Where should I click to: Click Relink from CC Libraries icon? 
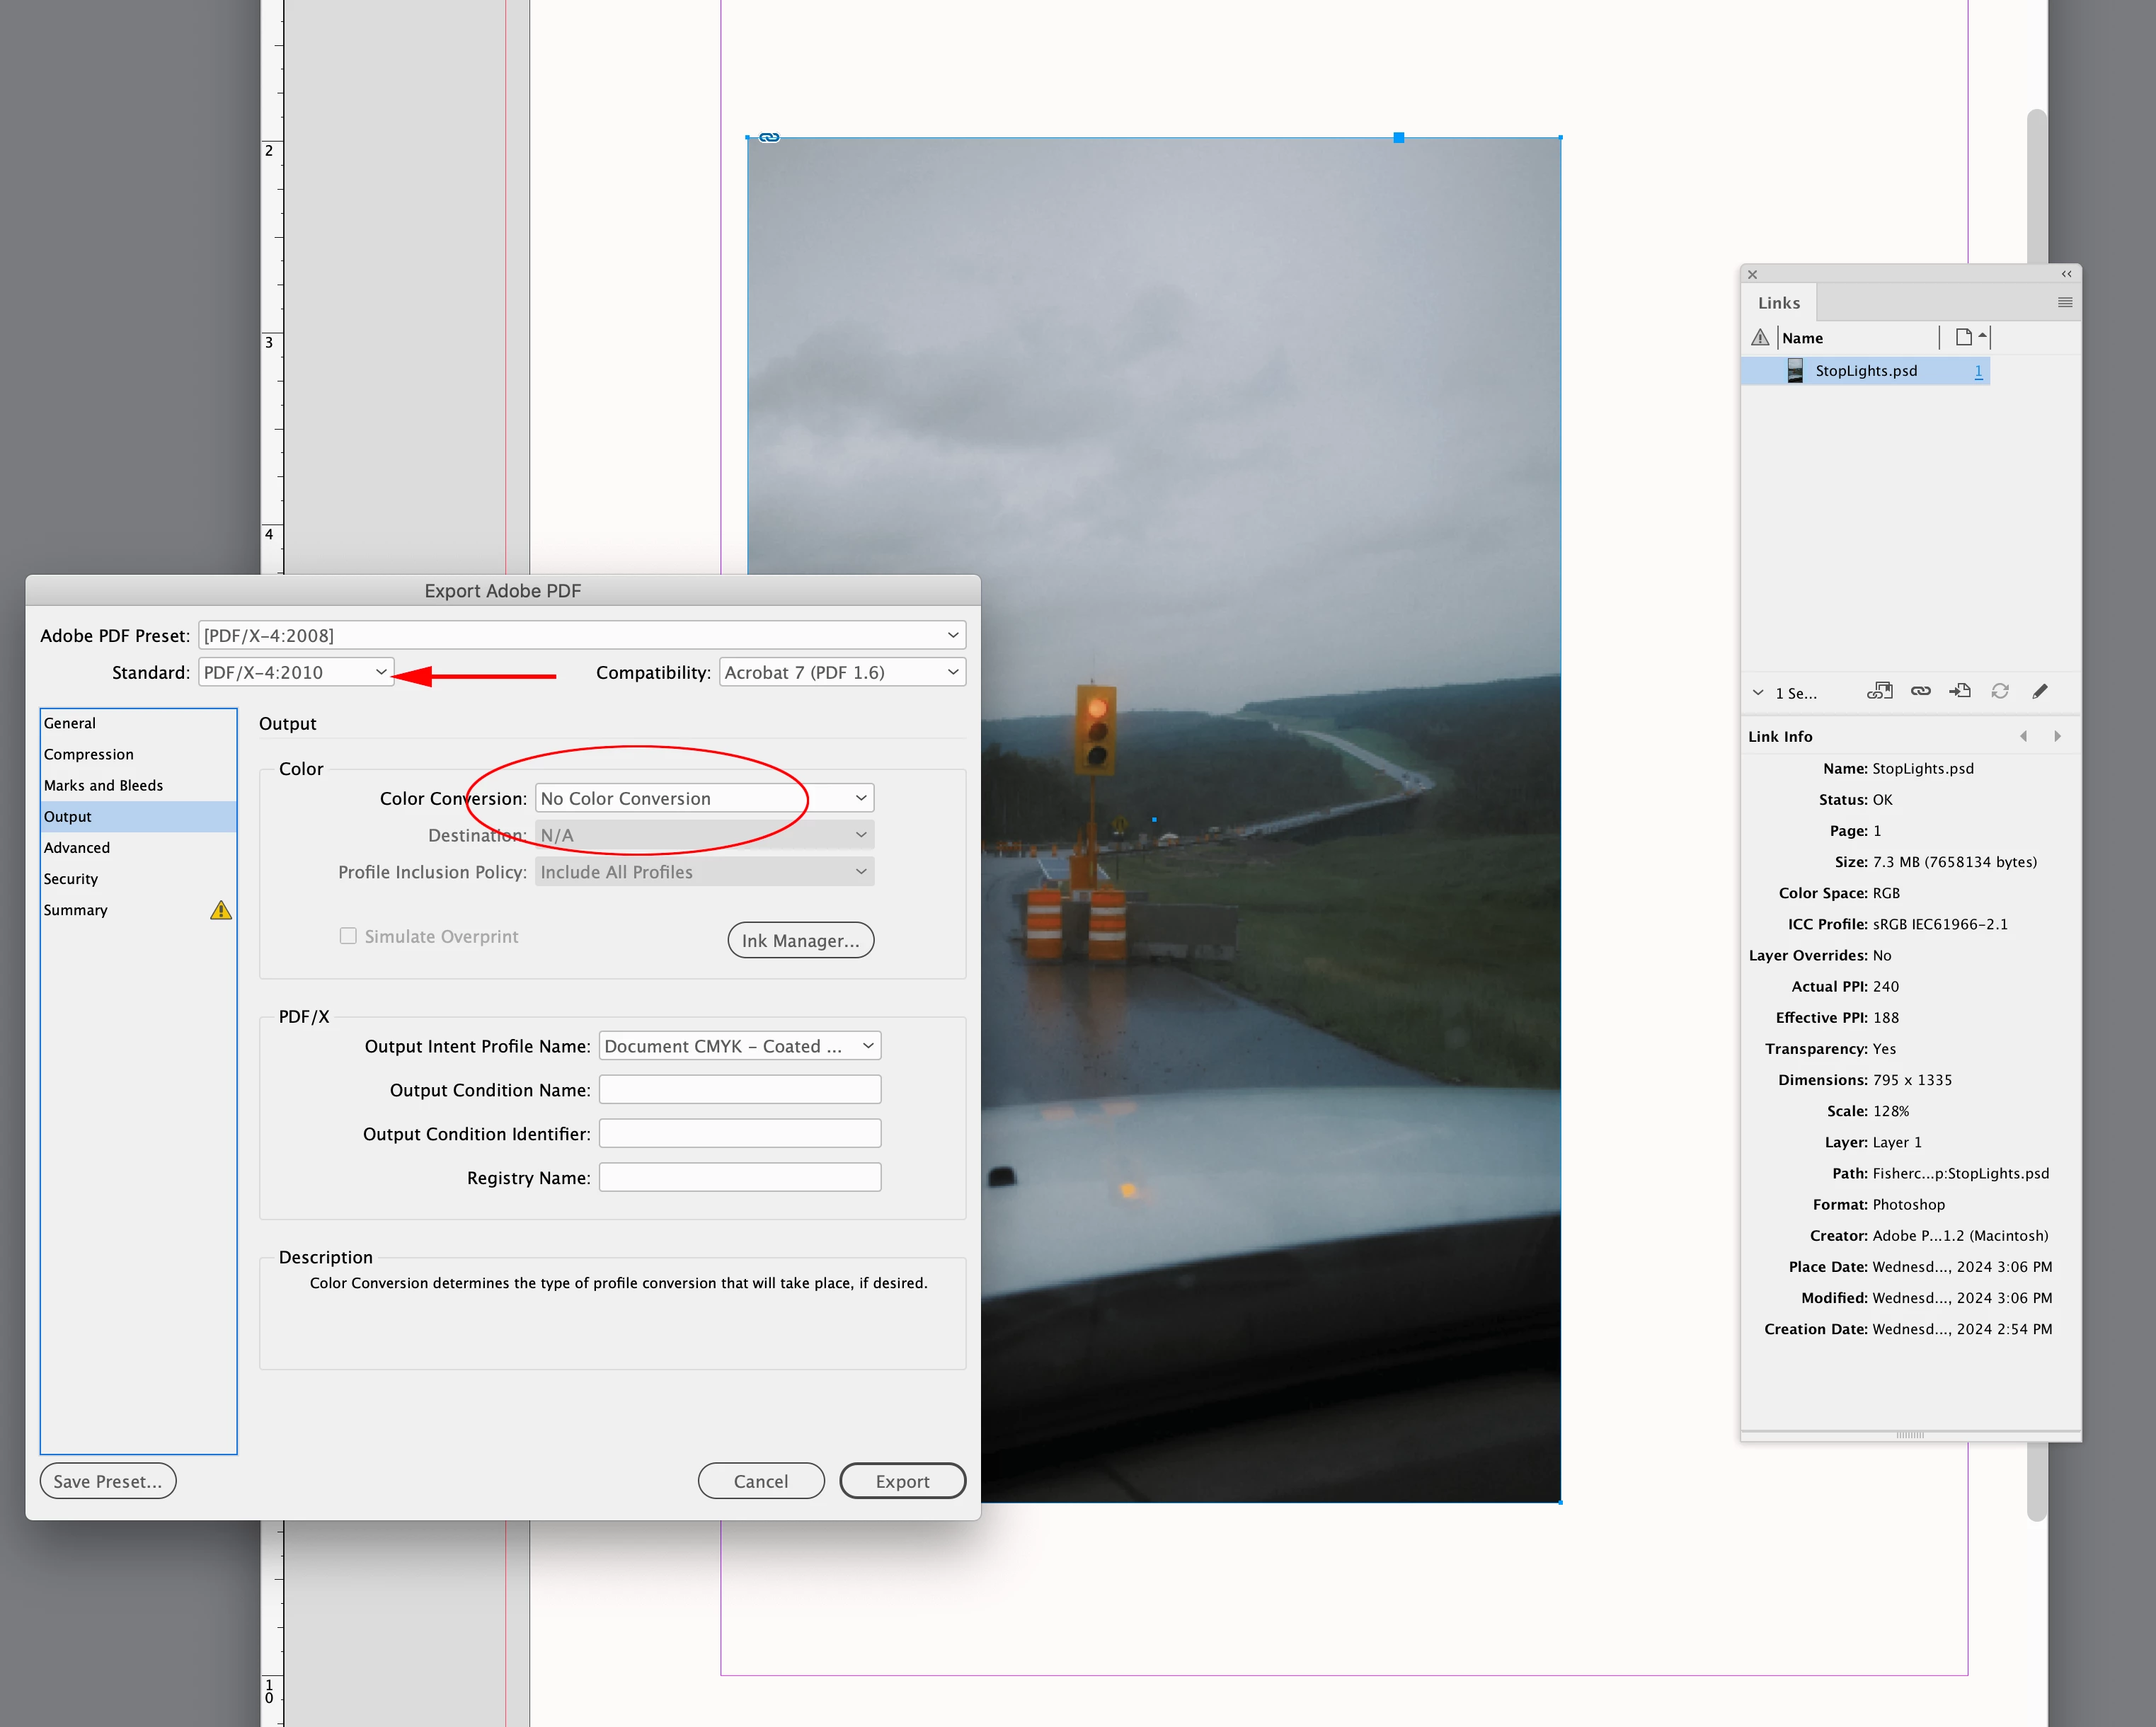point(1879,691)
